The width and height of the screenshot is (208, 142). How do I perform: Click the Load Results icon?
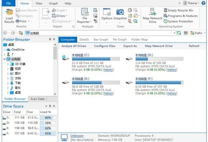[9, 12]
